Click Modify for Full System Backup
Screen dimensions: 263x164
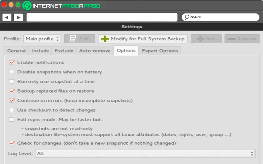143,39
